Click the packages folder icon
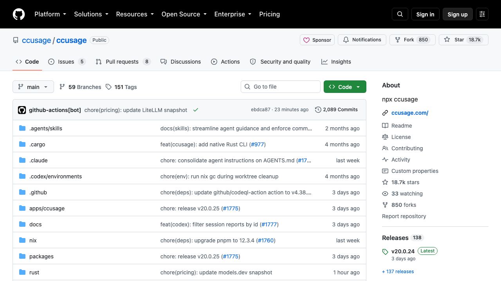The height and width of the screenshot is (281, 501). pos(22,256)
